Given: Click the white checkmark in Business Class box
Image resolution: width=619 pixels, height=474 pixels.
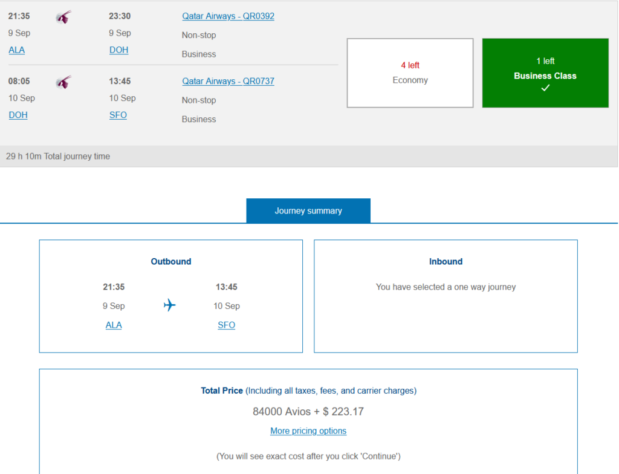Looking at the screenshot, I should (x=545, y=88).
